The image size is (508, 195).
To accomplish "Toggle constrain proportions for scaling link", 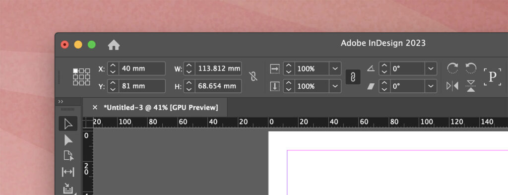I will [x=353, y=77].
